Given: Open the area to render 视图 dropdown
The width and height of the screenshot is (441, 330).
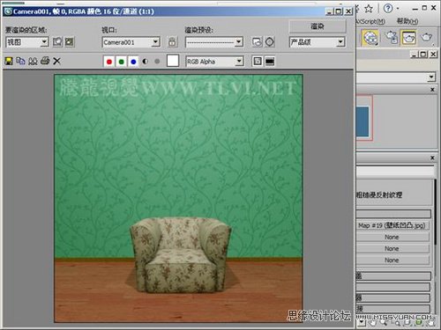Looking at the screenshot, I should click(27, 42).
